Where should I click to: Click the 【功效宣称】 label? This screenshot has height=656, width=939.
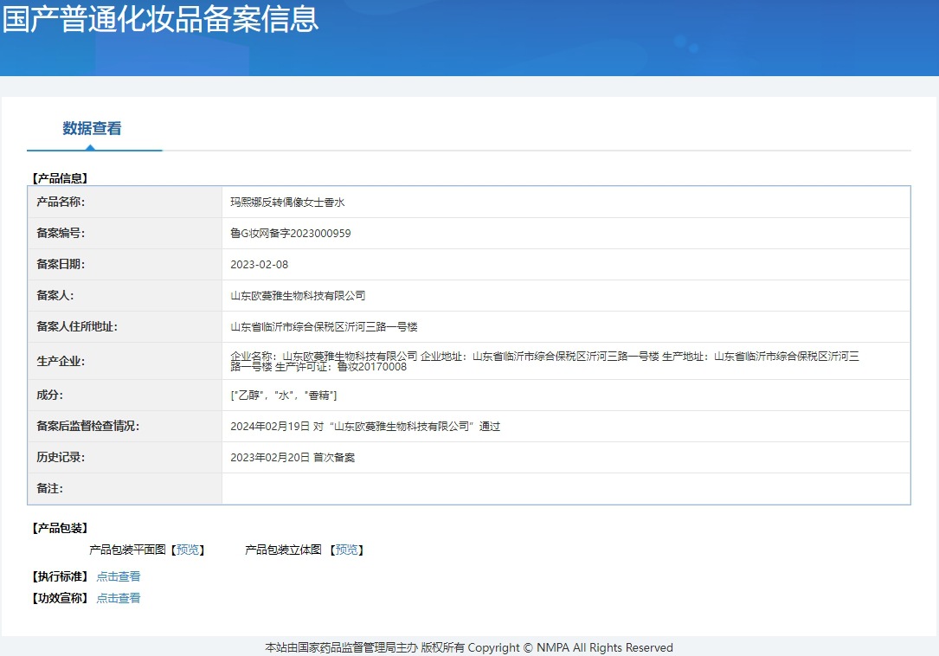(60, 598)
